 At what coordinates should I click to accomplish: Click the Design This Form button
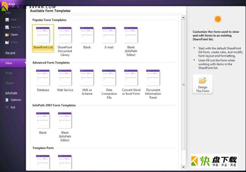tap(203, 84)
